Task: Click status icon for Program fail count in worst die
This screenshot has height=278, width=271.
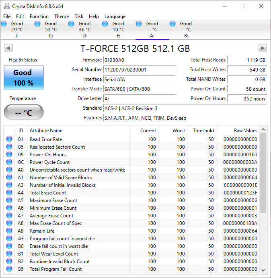Action: (9, 238)
